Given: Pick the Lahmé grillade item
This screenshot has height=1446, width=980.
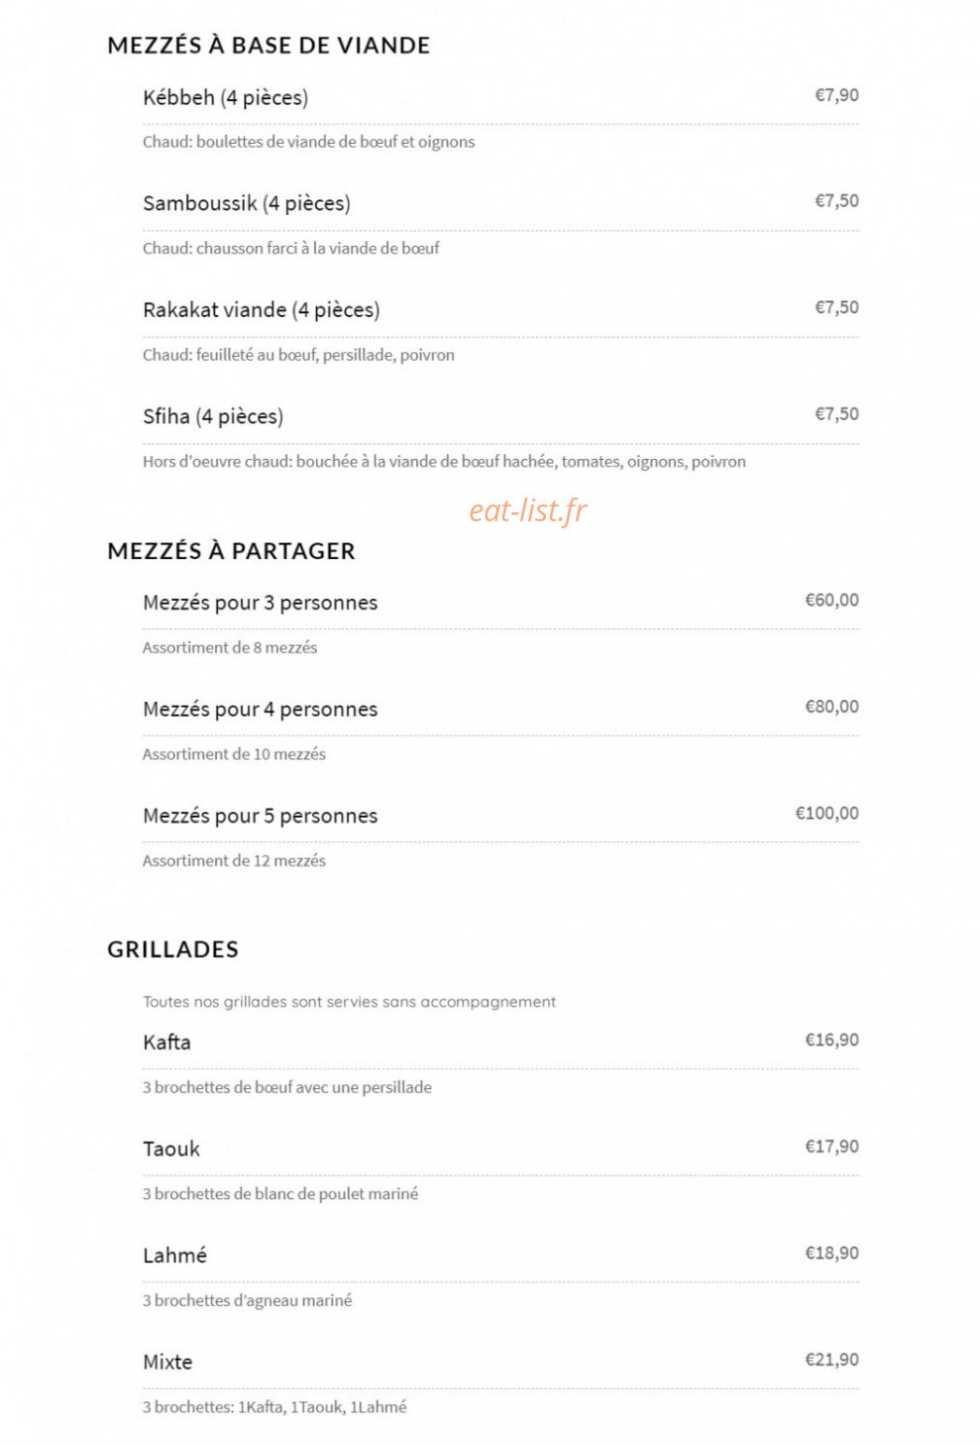Looking at the screenshot, I should (x=174, y=1256).
